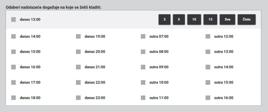Tick the danas 13:00 checkbox
The width and height of the screenshot is (268, 112).
14,19
